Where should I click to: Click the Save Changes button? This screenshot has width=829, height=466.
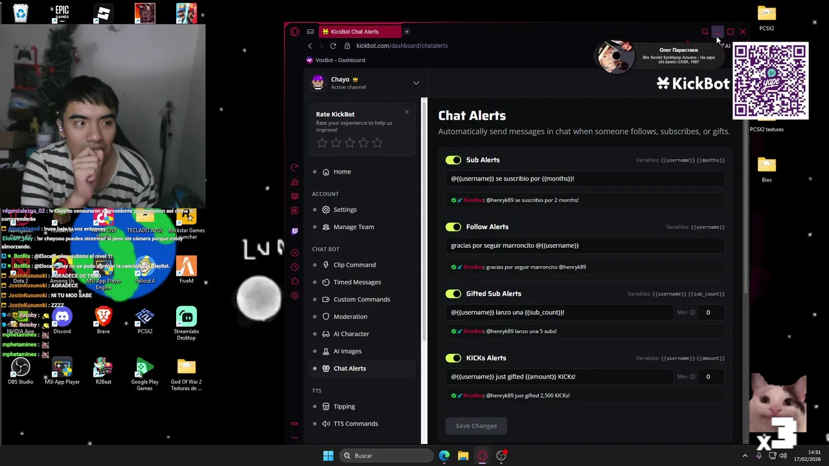coord(476,426)
